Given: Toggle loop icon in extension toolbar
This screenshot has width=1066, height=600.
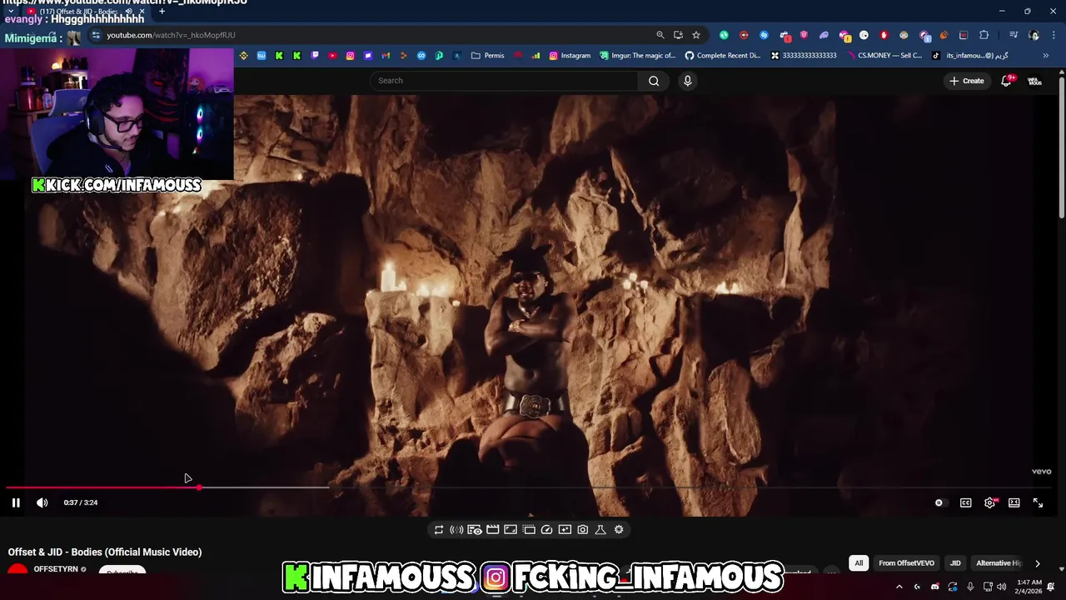Looking at the screenshot, I should [439, 529].
